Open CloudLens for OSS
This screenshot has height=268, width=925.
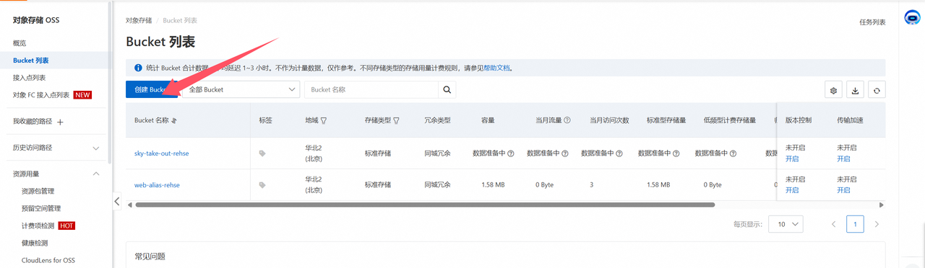48,260
